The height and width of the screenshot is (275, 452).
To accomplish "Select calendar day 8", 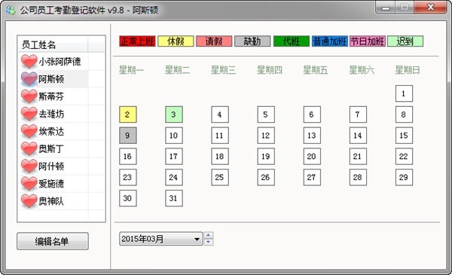I will click(404, 115).
